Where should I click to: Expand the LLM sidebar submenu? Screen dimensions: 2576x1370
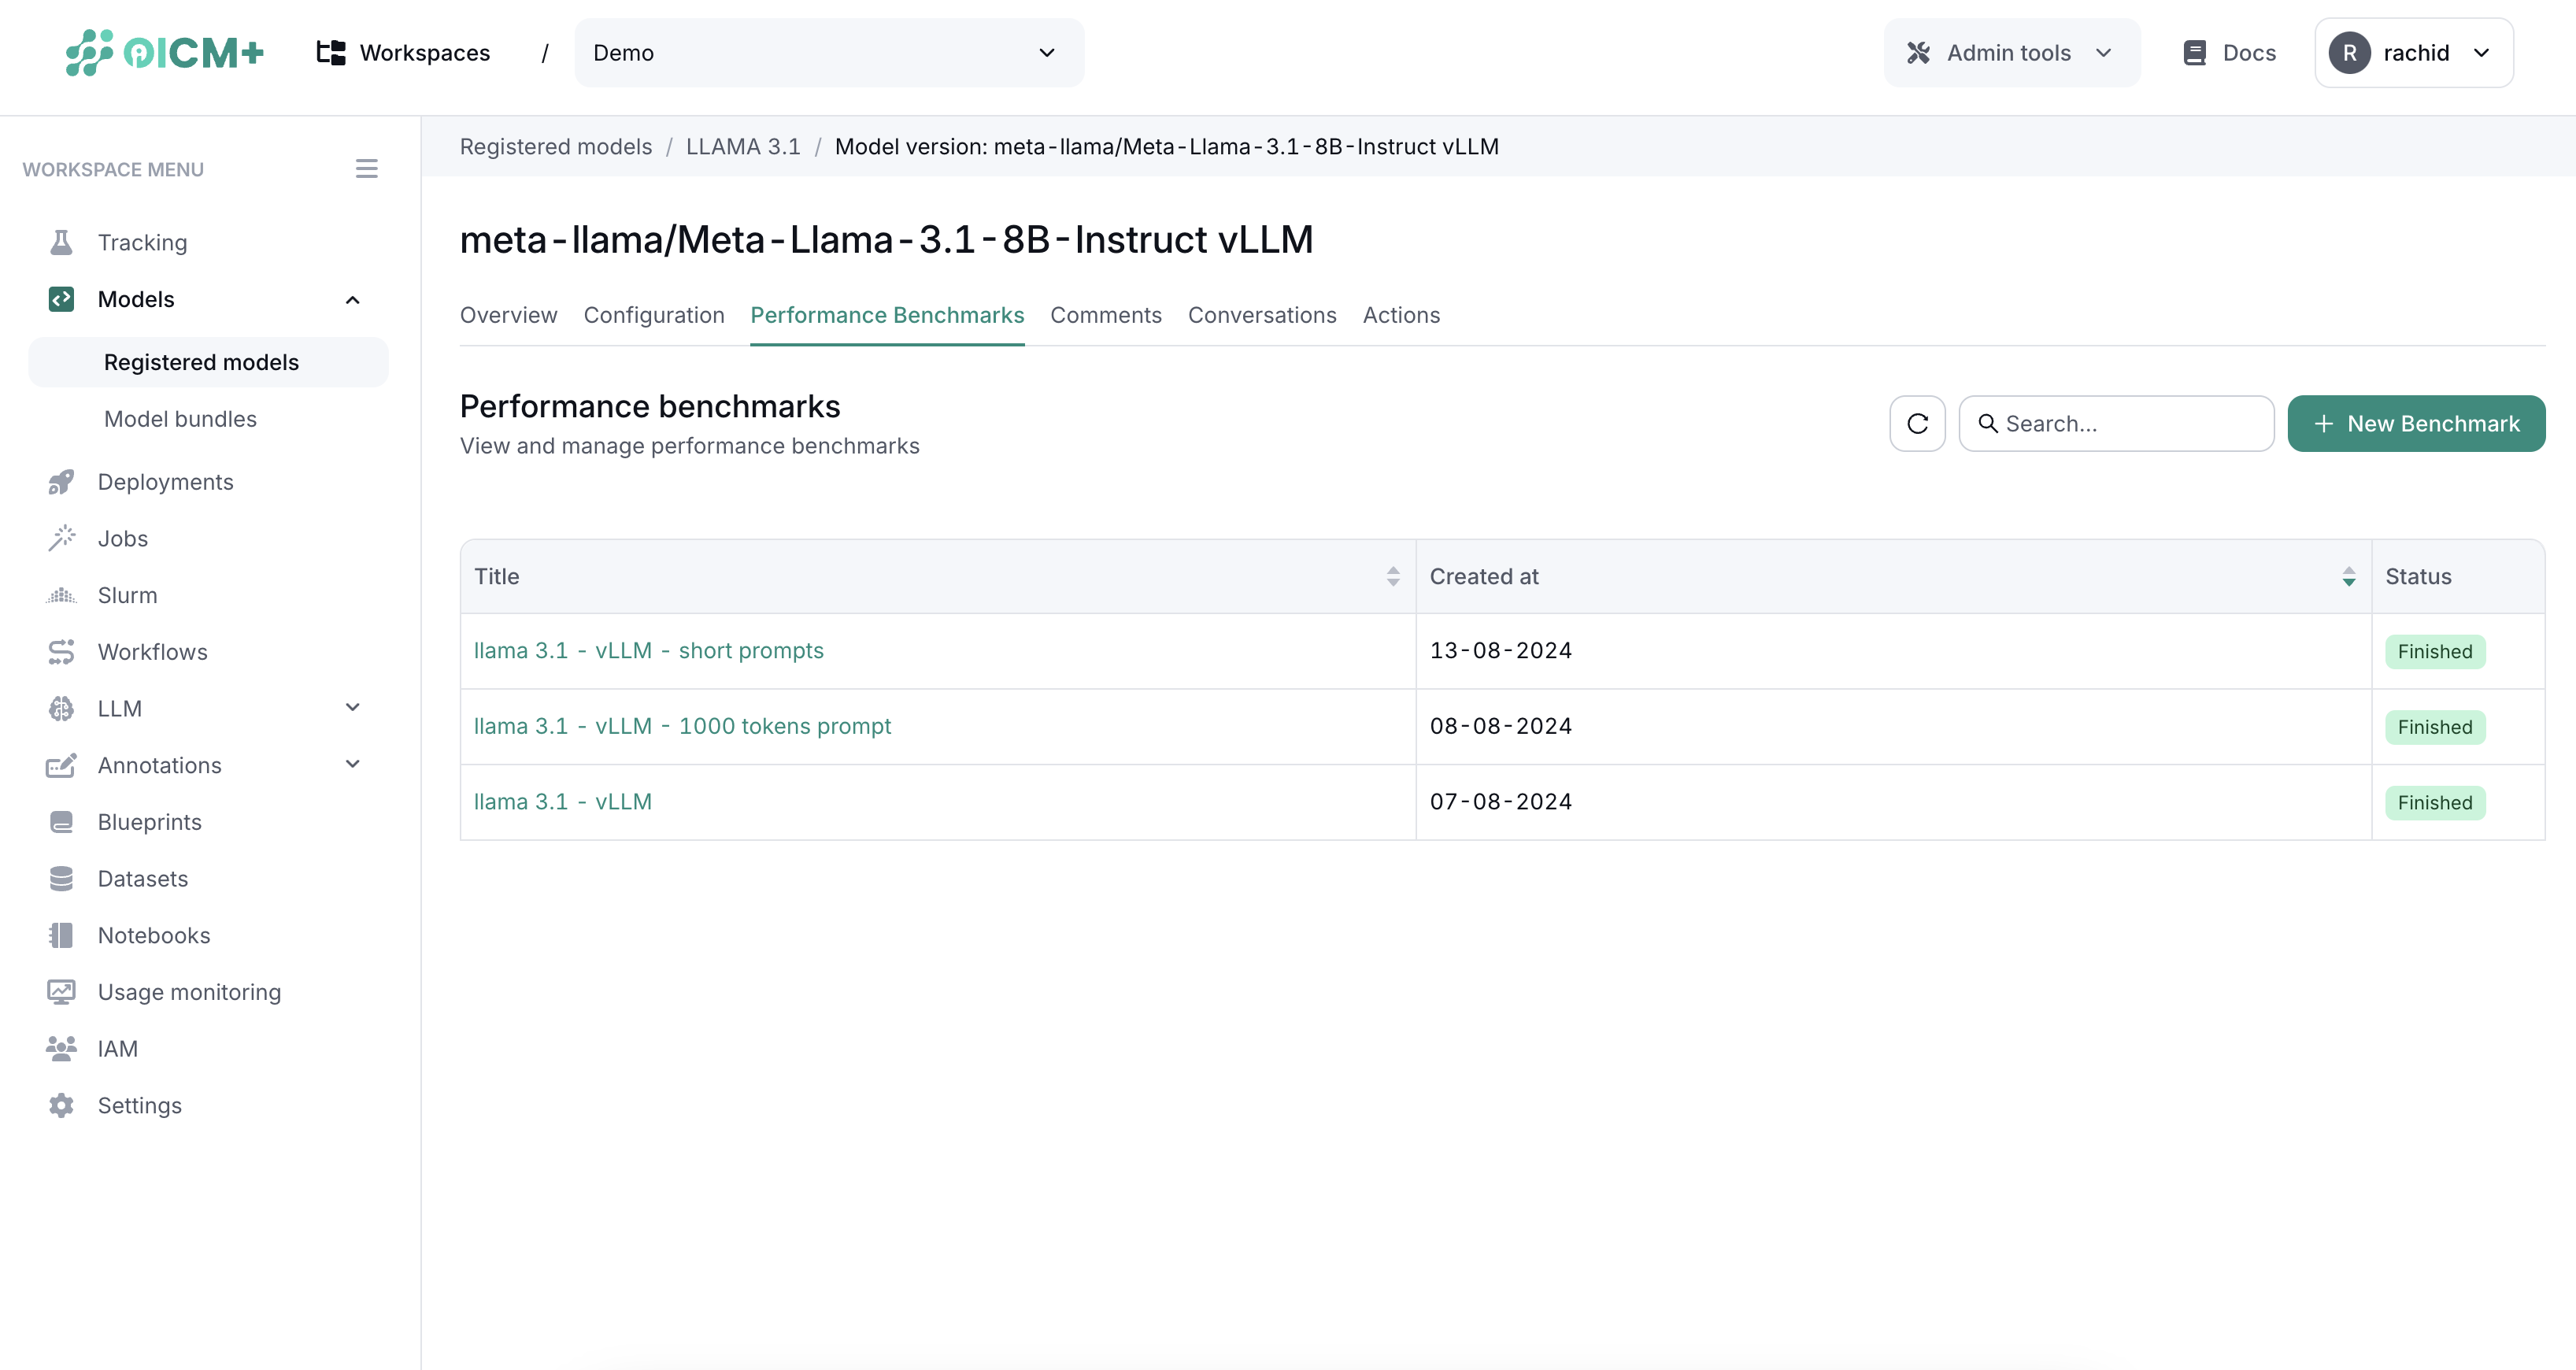point(352,708)
